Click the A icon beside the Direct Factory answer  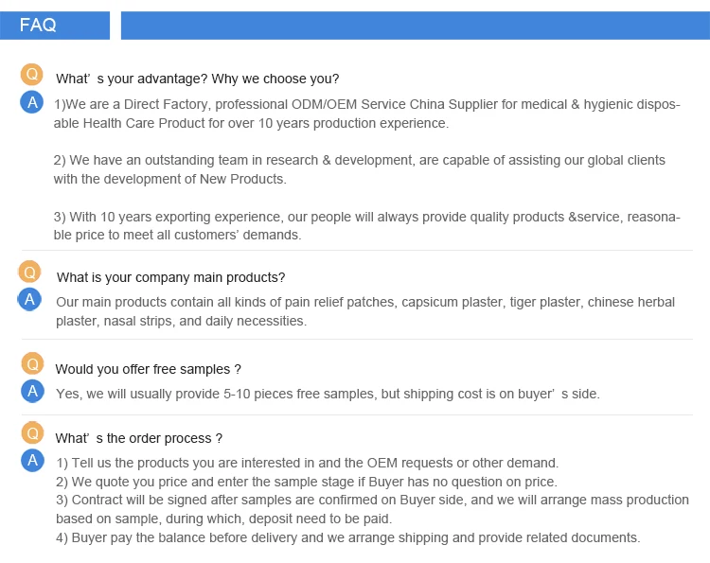[x=32, y=102]
